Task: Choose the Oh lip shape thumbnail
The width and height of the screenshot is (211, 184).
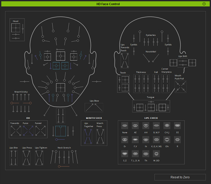Action: [167, 140]
